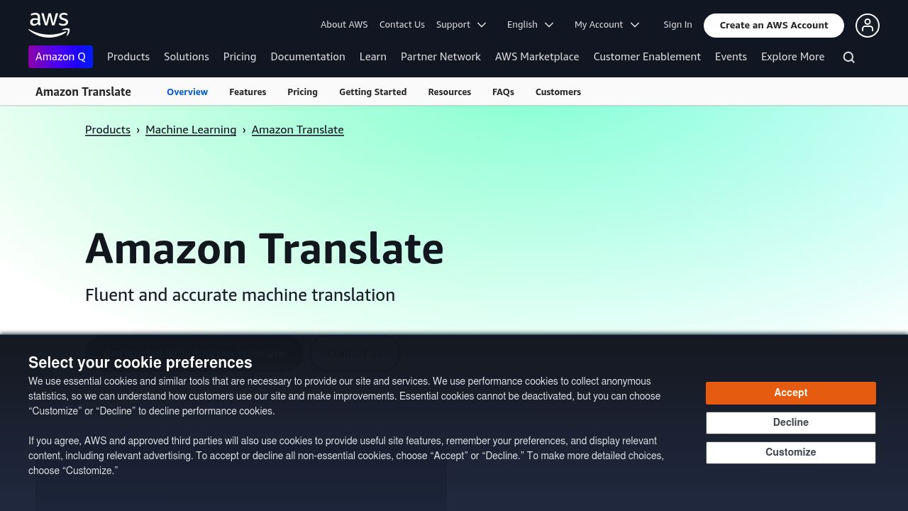Viewport: 908px width, 511px height.
Task: Expand the English language dropdown
Action: click(530, 25)
